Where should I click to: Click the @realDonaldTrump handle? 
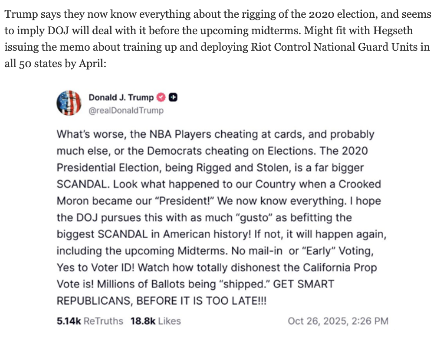point(126,110)
